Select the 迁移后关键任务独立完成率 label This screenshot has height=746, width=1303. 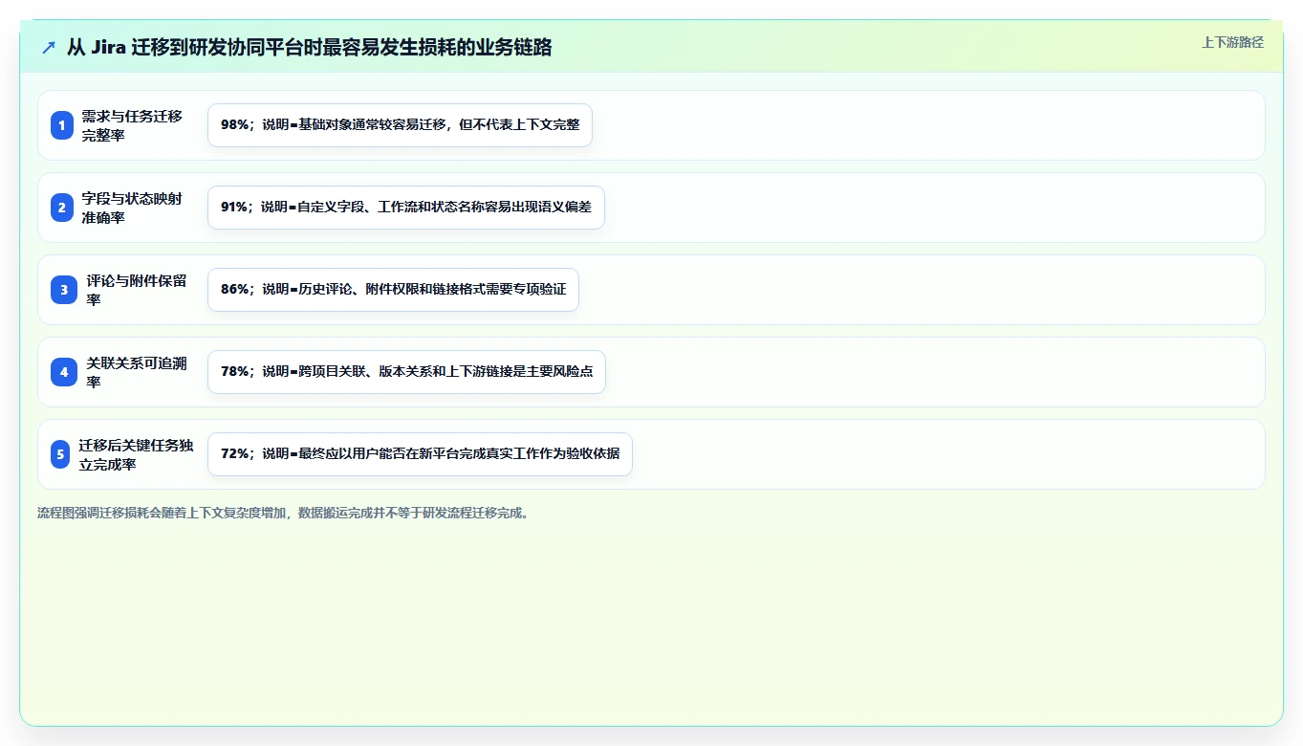tap(136, 454)
